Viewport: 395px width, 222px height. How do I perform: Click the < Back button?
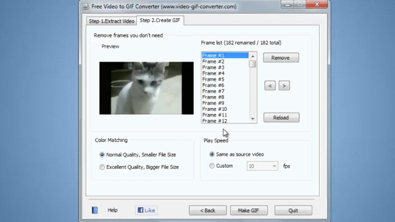(x=207, y=210)
